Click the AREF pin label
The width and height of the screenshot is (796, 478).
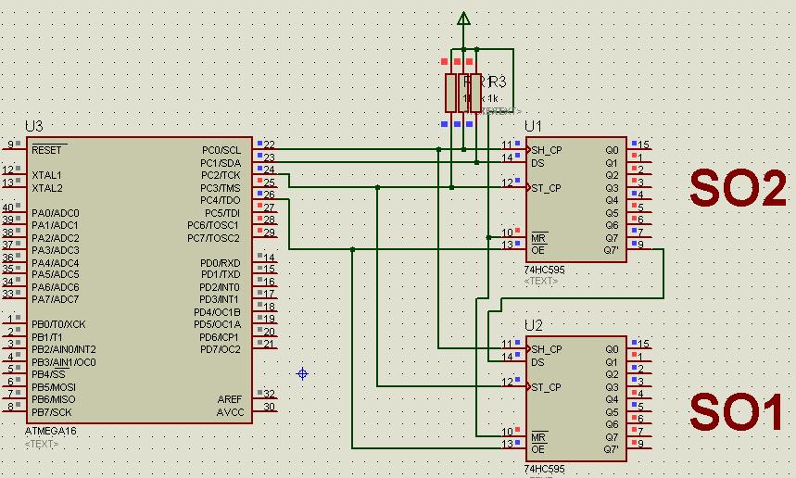pyautogui.click(x=230, y=399)
